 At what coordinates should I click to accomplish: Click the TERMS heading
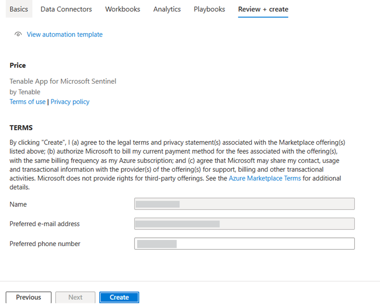[21, 127]
